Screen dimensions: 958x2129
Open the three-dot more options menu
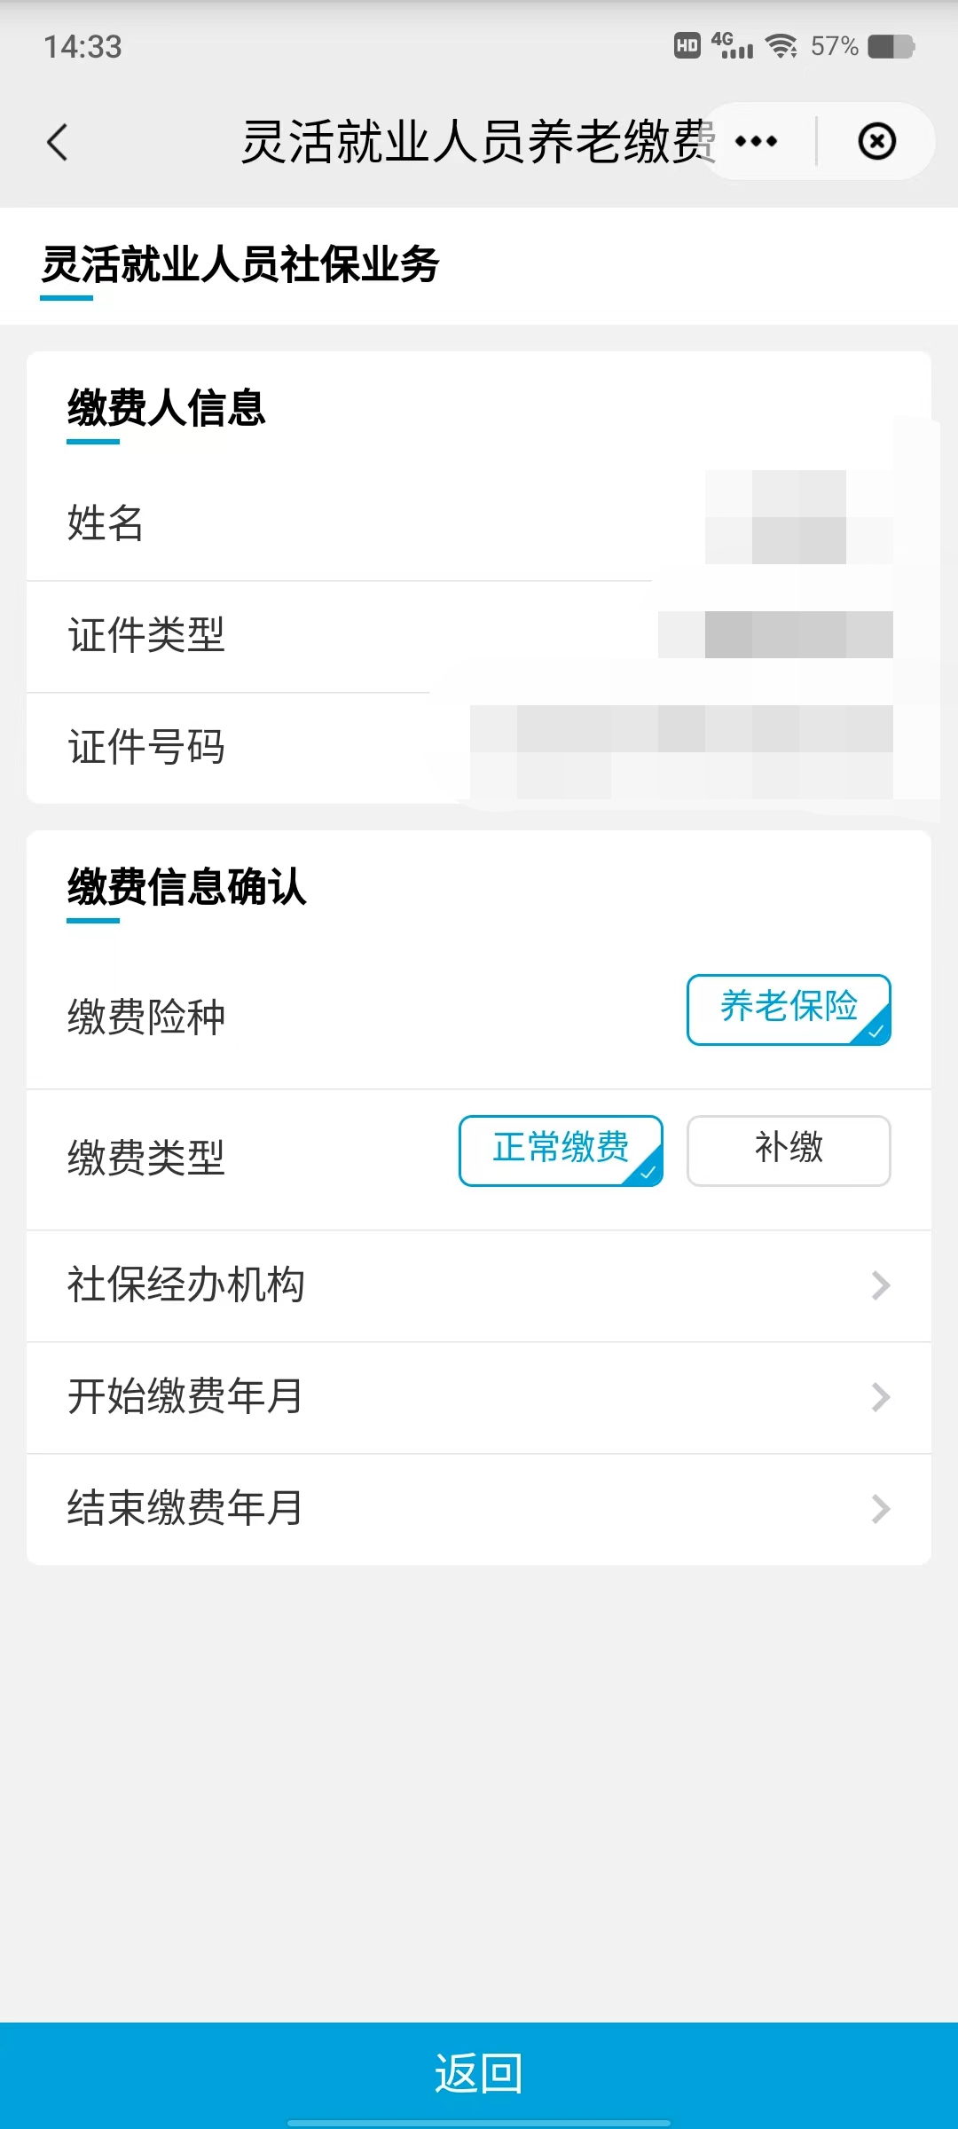(757, 142)
